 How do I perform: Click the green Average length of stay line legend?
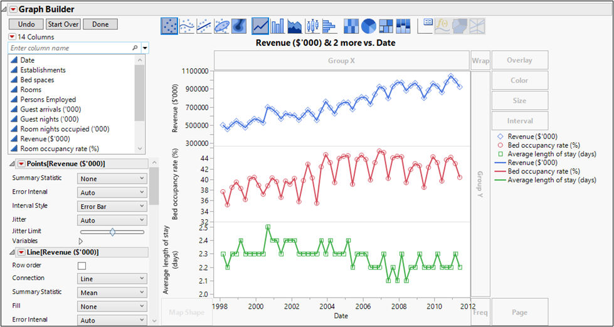pyautogui.click(x=546, y=180)
